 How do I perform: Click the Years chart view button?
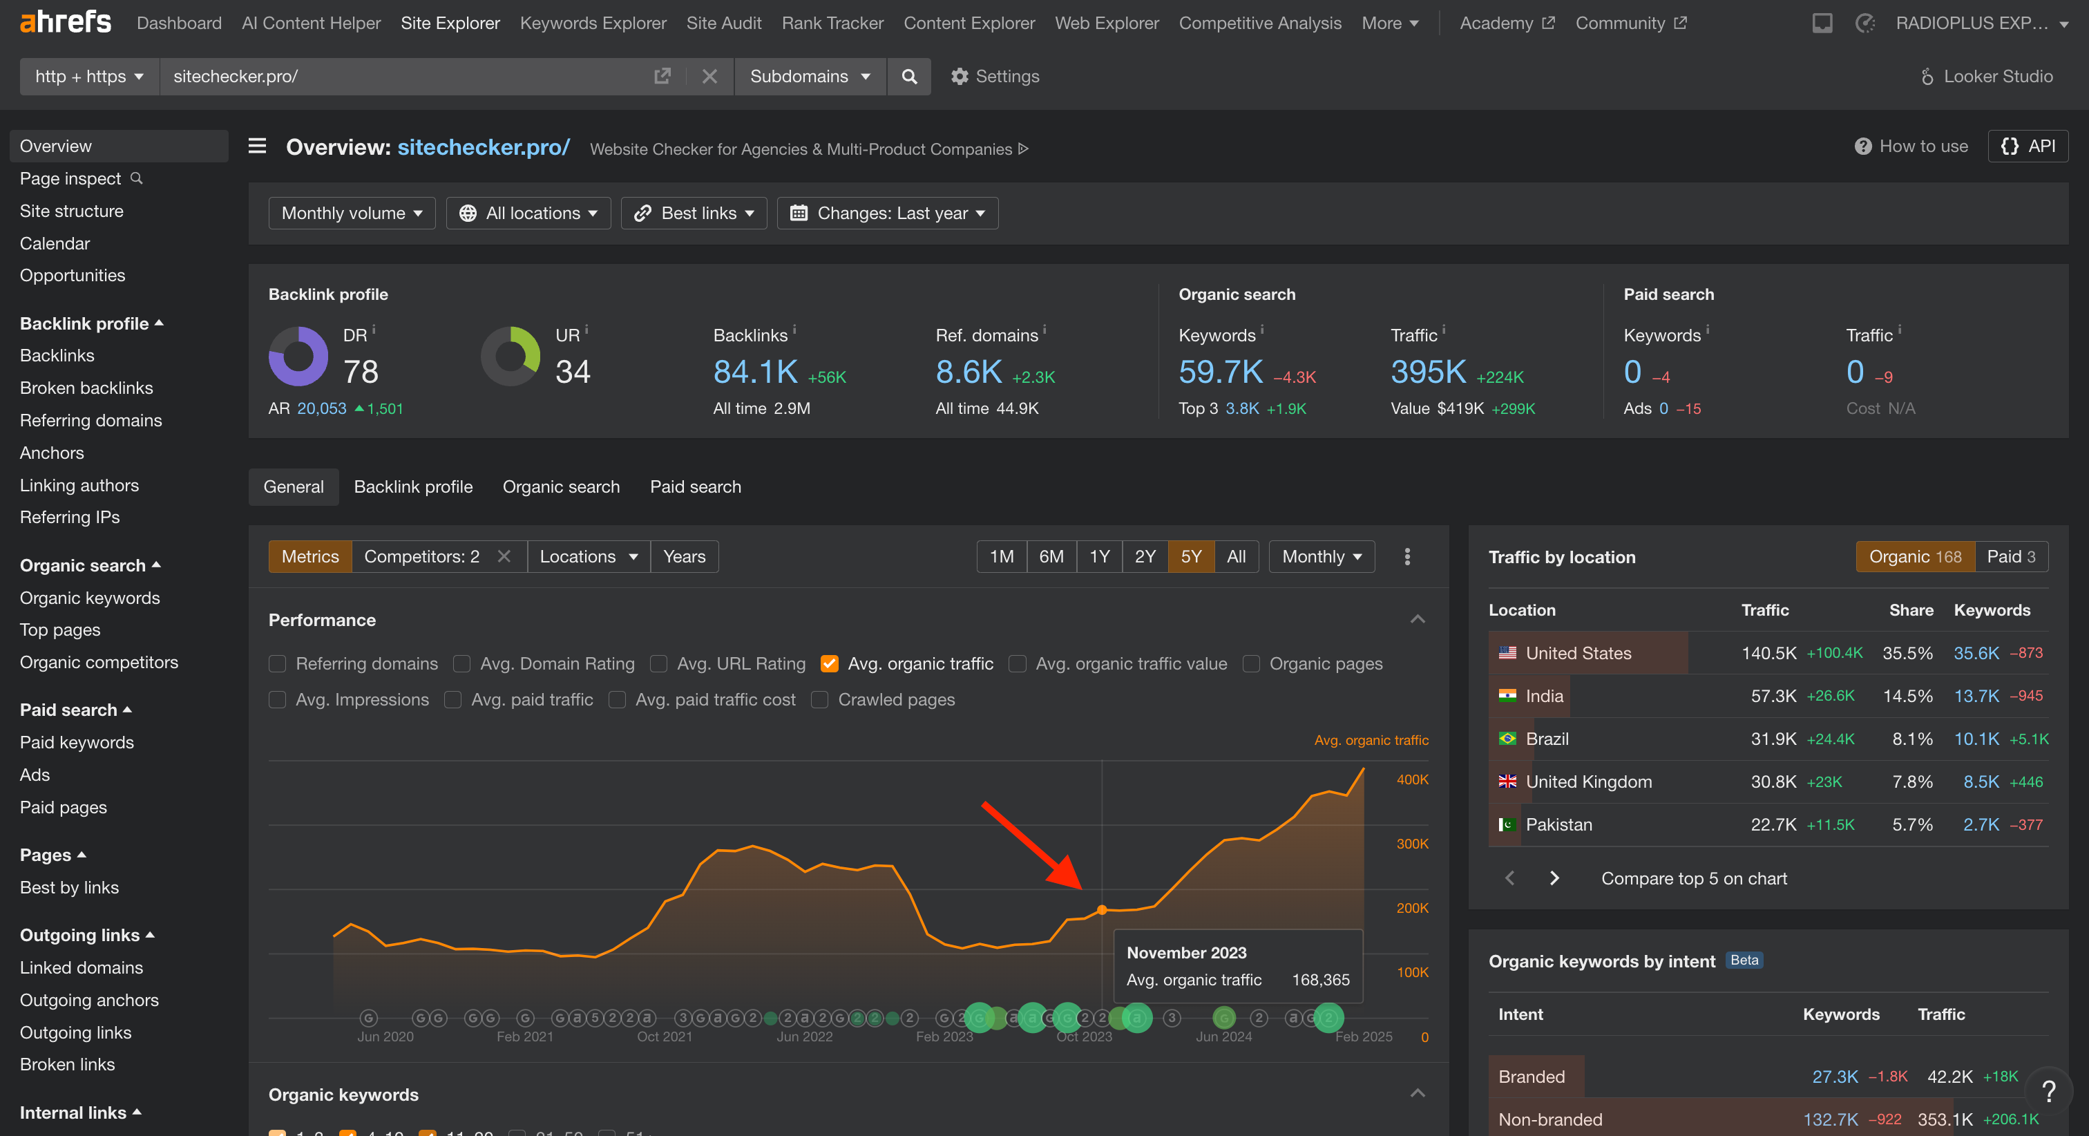tap(684, 556)
